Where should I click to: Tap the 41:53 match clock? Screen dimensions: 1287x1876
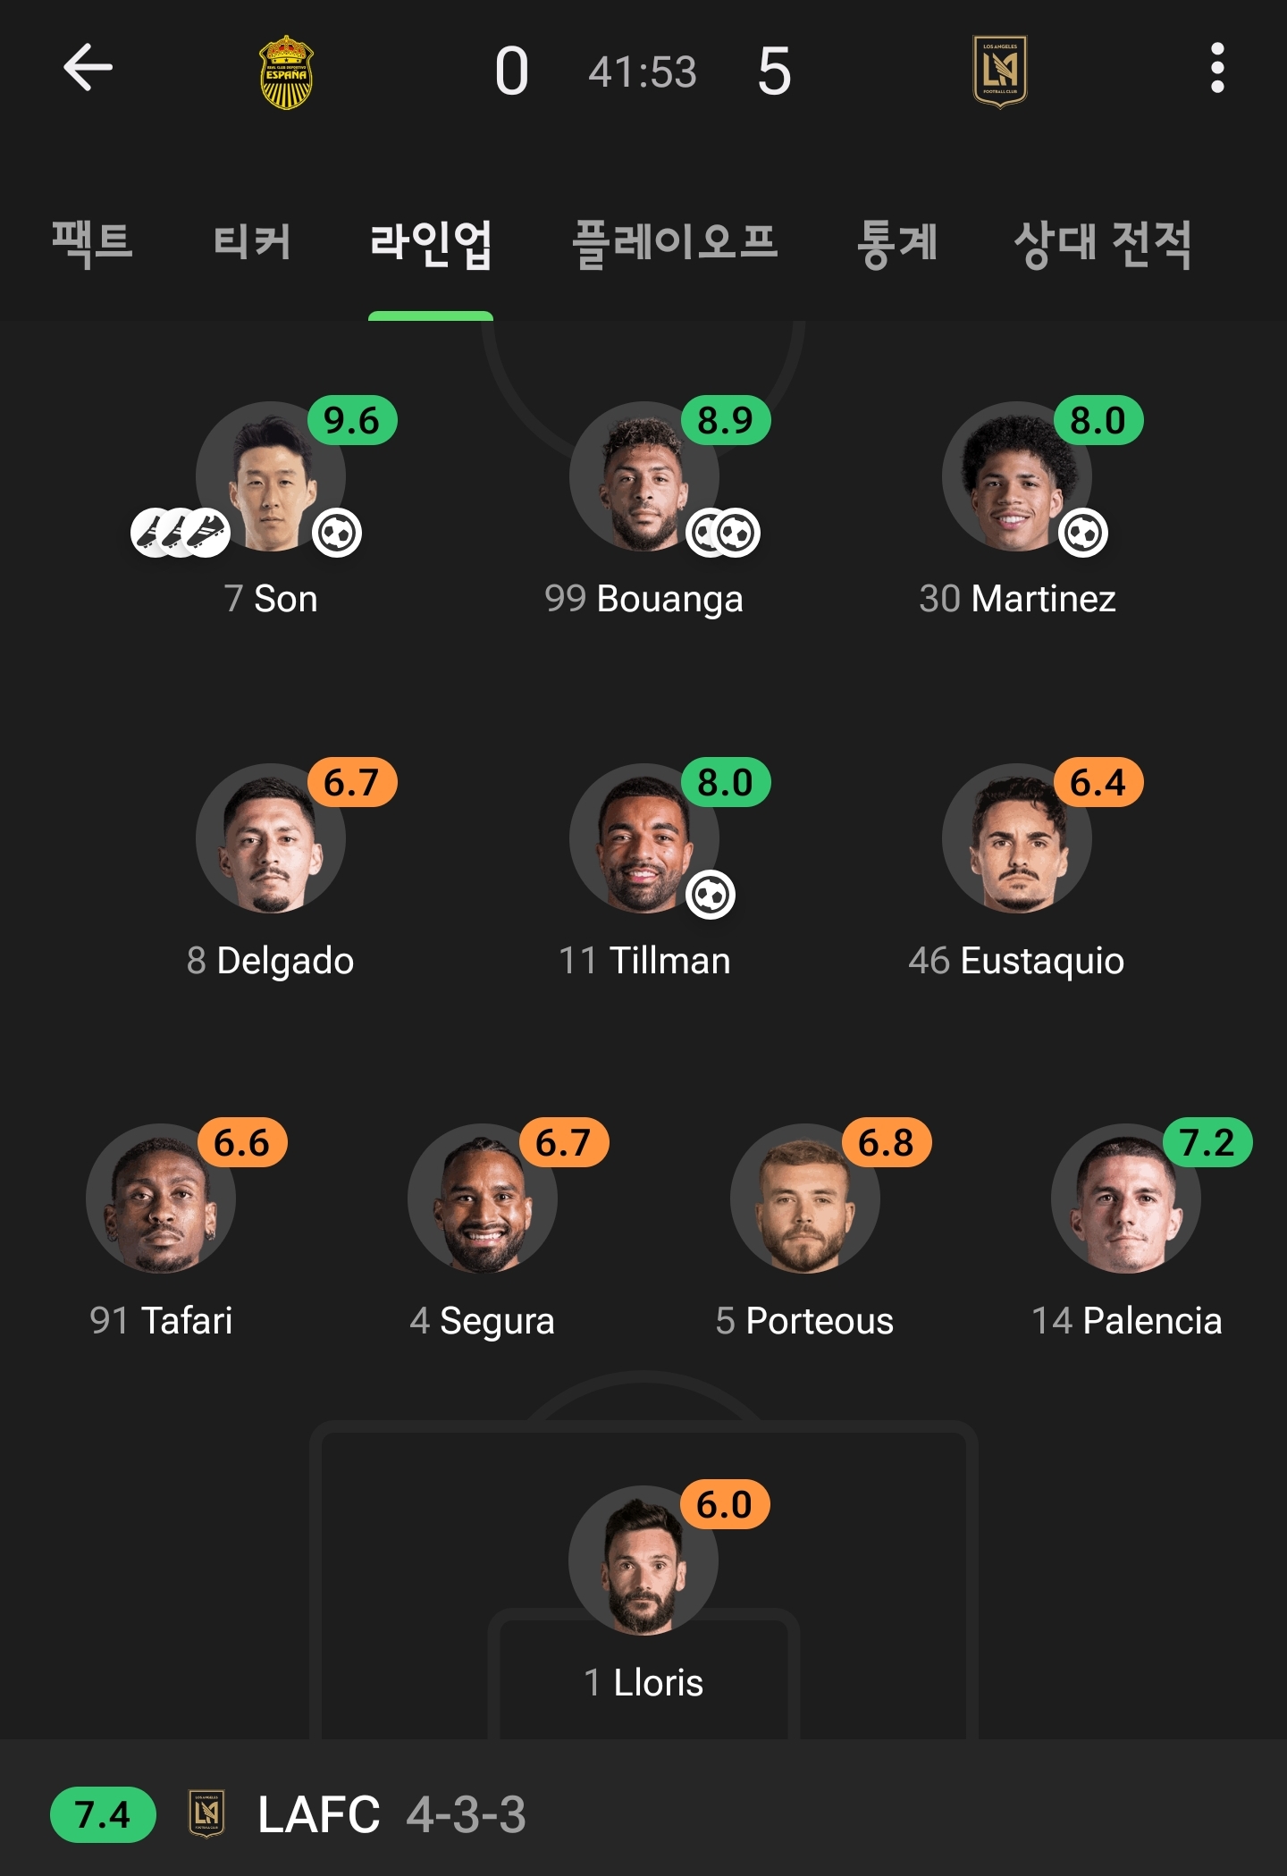click(x=642, y=72)
